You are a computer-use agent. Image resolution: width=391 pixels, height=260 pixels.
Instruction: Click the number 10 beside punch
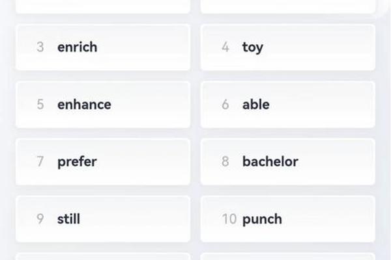(229, 218)
